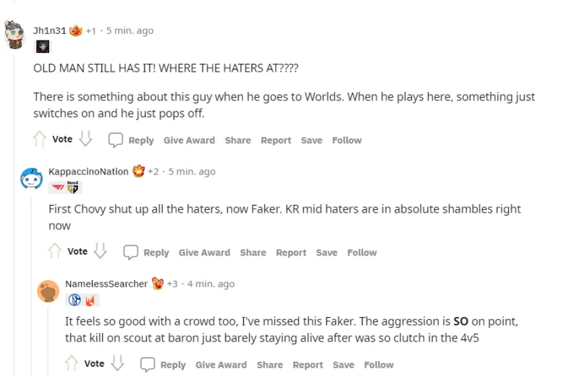Click reply speech bubble under NamelessSearcher's comment

148,364
